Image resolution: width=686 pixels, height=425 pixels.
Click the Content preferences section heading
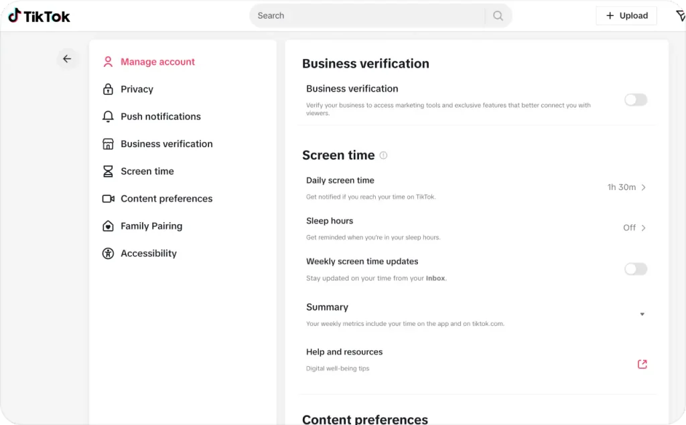click(x=365, y=419)
